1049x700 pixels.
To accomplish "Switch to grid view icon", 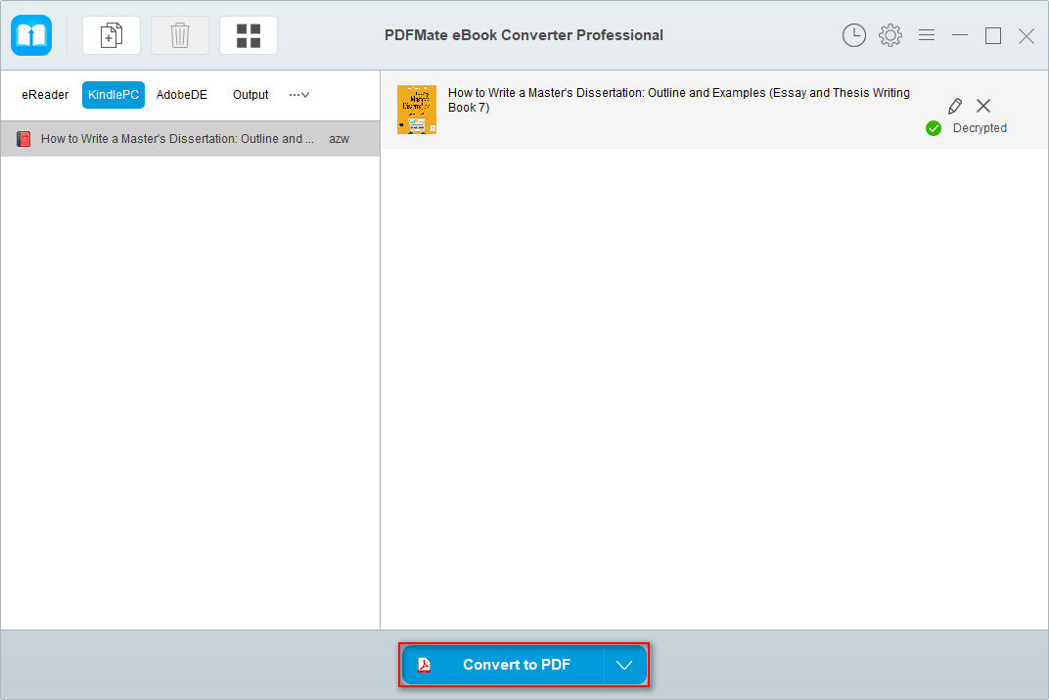I will click(249, 35).
